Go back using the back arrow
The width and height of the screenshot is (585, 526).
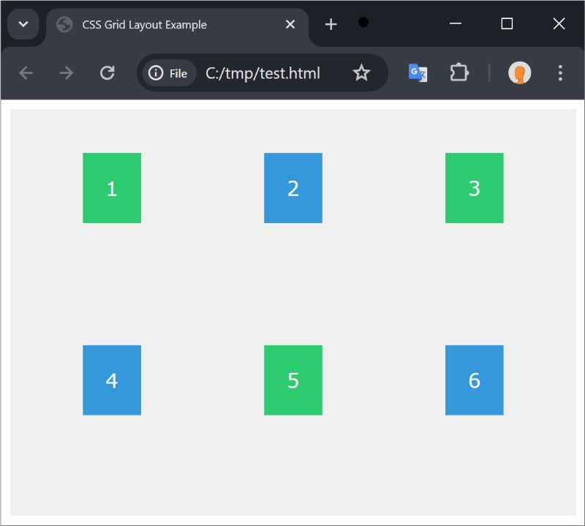coord(26,73)
